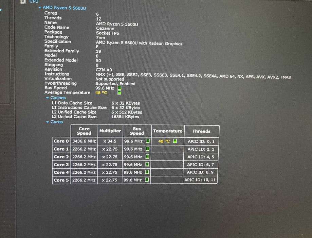Click the Core 2 bus speed graph icon
The height and width of the screenshot is (238, 312).
coord(147,157)
